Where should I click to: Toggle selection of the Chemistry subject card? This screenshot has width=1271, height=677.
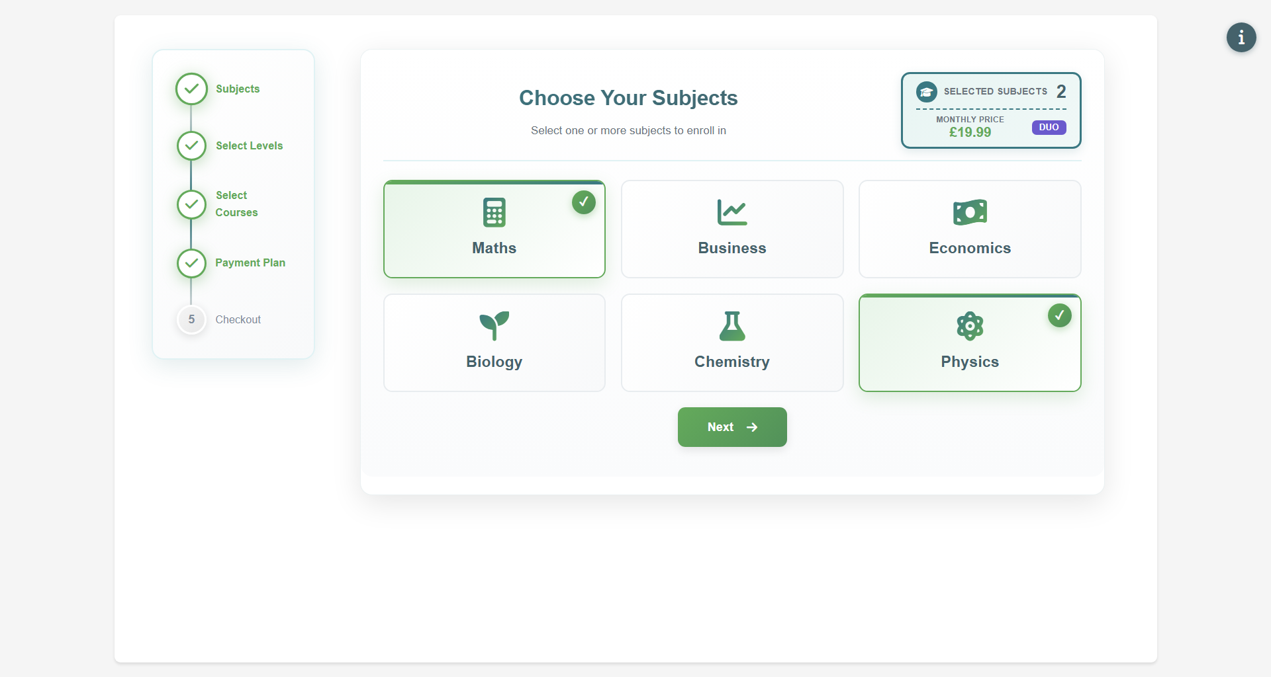[731, 342]
